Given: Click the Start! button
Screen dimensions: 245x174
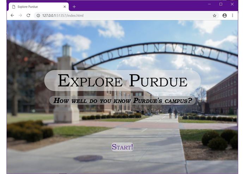Looking at the screenshot, I should tap(122, 147).
